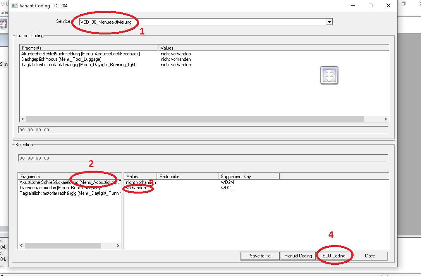Click the Close button at bottom right
The image size is (421, 276).
tap(369, 256)
